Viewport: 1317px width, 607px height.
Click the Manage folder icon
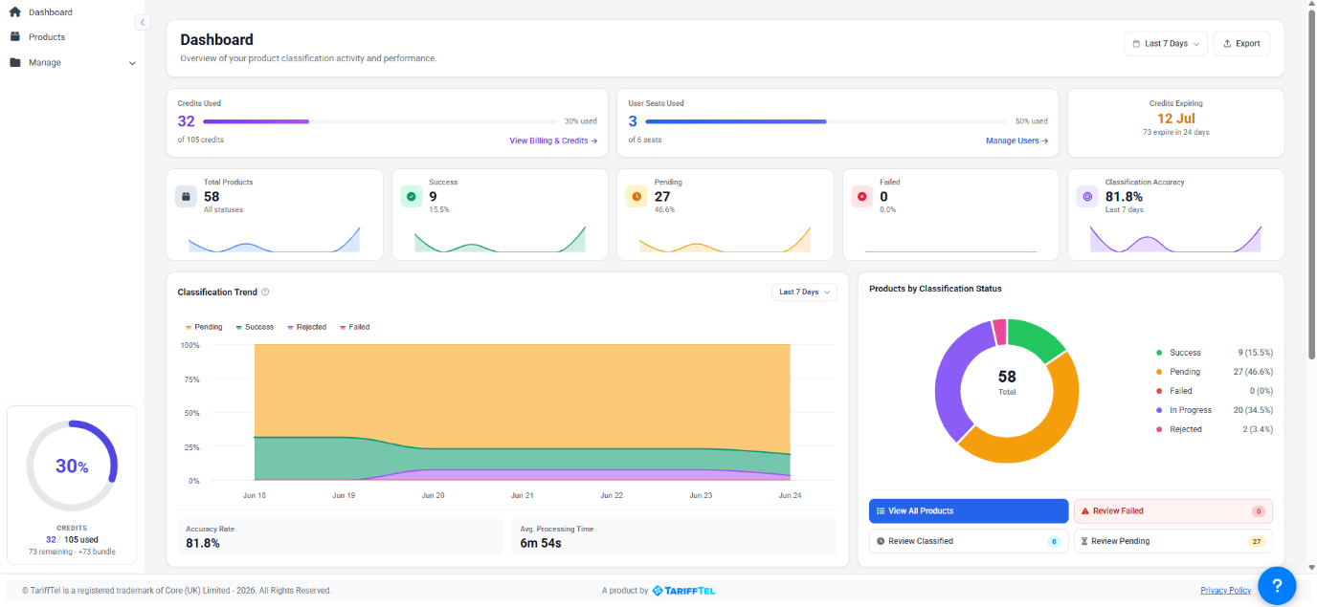click(x=14, y=62)
